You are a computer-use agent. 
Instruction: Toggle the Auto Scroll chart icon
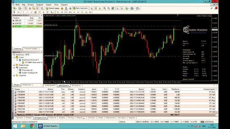pos(118,8)
